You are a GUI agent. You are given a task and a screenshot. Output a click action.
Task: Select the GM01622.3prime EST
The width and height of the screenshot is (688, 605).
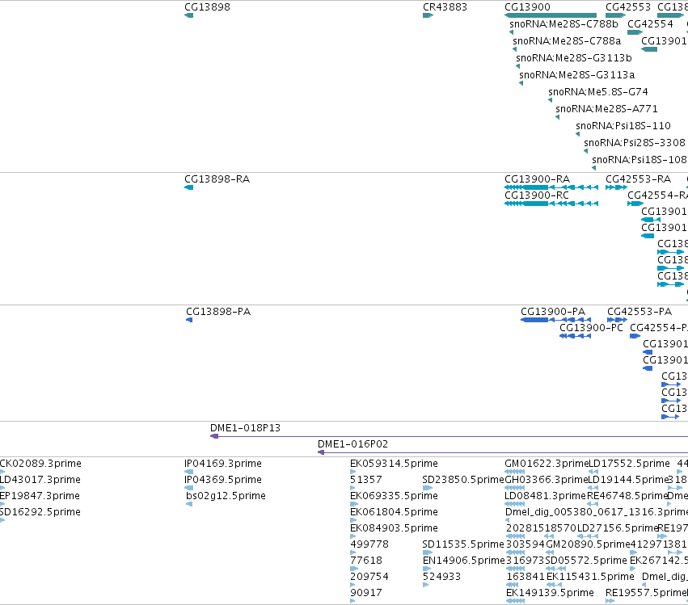547,464
